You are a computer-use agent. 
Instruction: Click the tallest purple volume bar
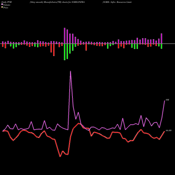click(x=65, y=36)
